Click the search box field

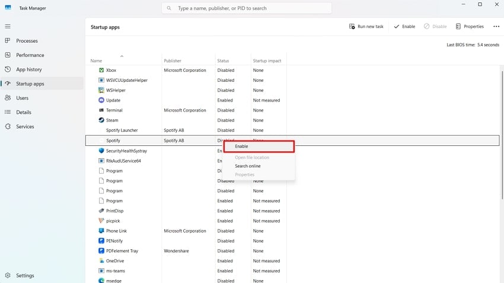coord(247,8)
